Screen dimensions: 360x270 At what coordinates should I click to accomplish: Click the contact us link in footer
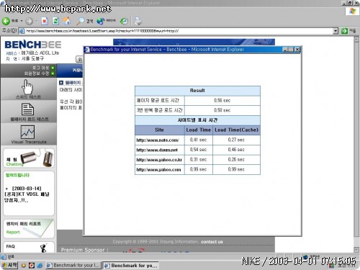(x=212, y=242)
